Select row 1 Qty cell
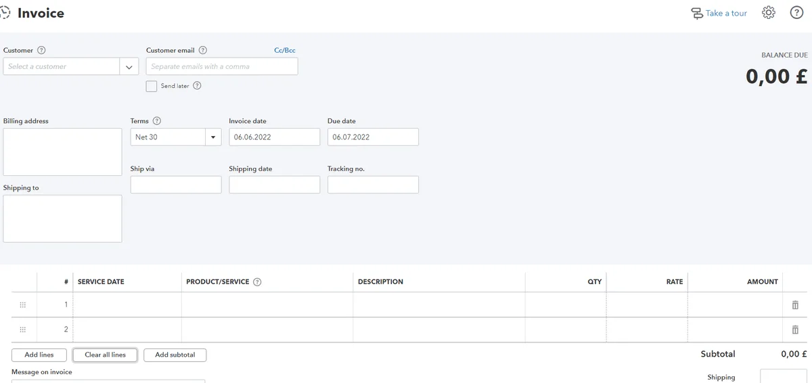Image resolution: width=812 pixels, height=383 pixels. [566, 305]
